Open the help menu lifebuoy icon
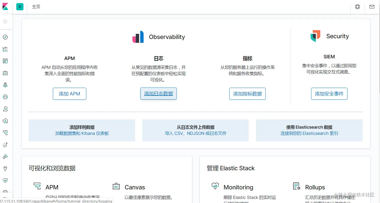Viewport: 380px width, 203px height. coord(357,7)
